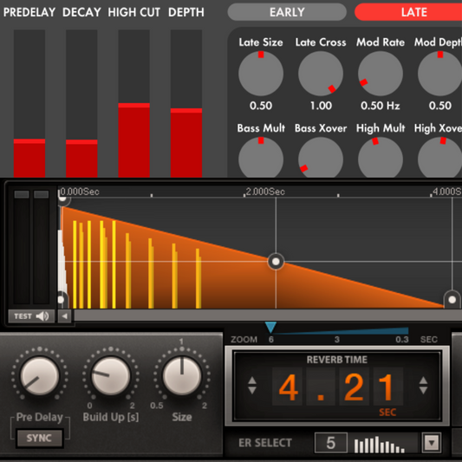Image resolution: width=462 pixels, height=462 pixels.
Task: Click the ZOOM scale label 3
Action: [x=337, y=340]
